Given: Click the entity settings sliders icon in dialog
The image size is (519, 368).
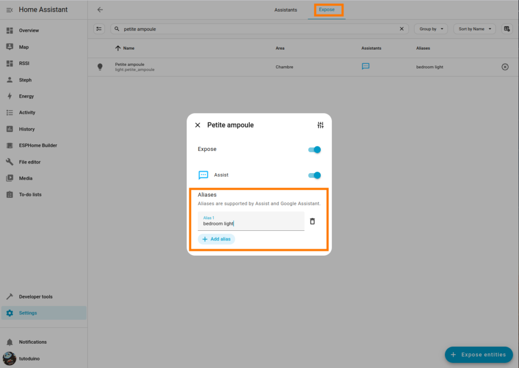Looking at the screenshot, I should (320, 125).
